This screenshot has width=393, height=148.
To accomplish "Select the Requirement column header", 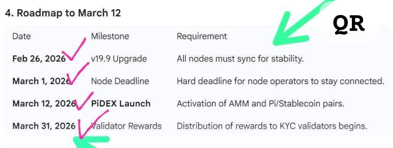I will 202,36.
